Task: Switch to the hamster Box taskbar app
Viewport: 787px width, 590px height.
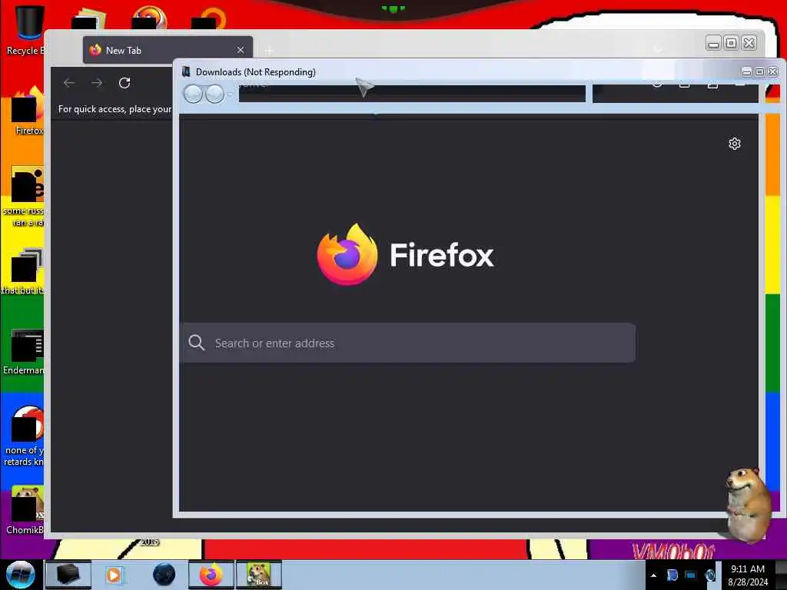Action: (x=259, y=575)
